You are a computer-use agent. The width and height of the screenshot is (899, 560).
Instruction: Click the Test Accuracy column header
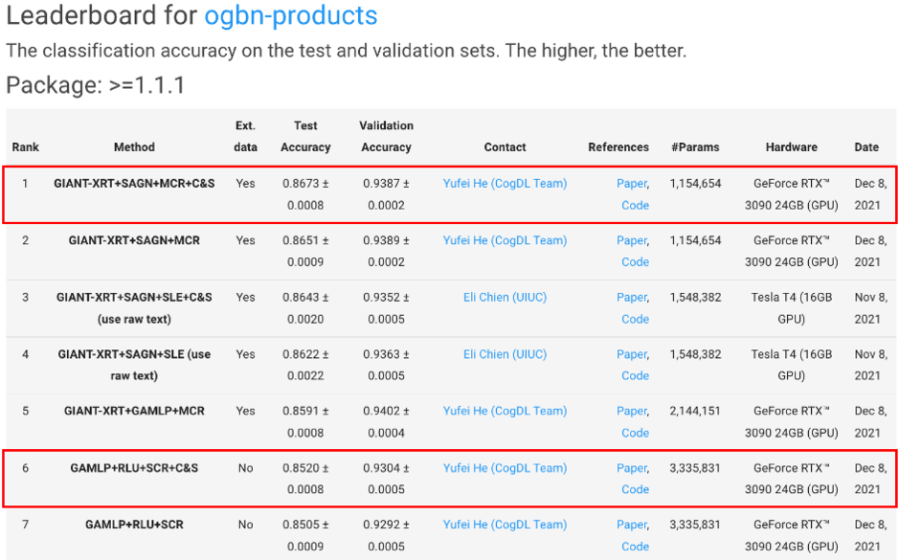tap(305, 137)
